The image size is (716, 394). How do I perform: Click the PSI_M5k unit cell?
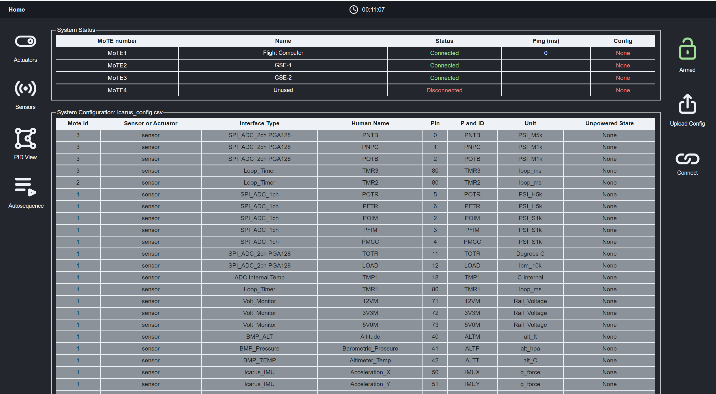530,135
